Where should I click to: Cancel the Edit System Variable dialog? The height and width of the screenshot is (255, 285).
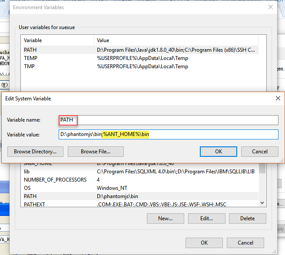tap(259, 152)
